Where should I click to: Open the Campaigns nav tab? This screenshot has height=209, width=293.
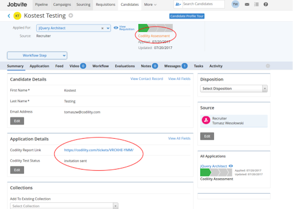tap(62, 5)
